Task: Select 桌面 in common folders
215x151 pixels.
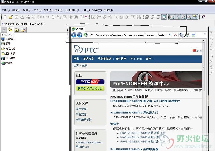Action: 6,44
